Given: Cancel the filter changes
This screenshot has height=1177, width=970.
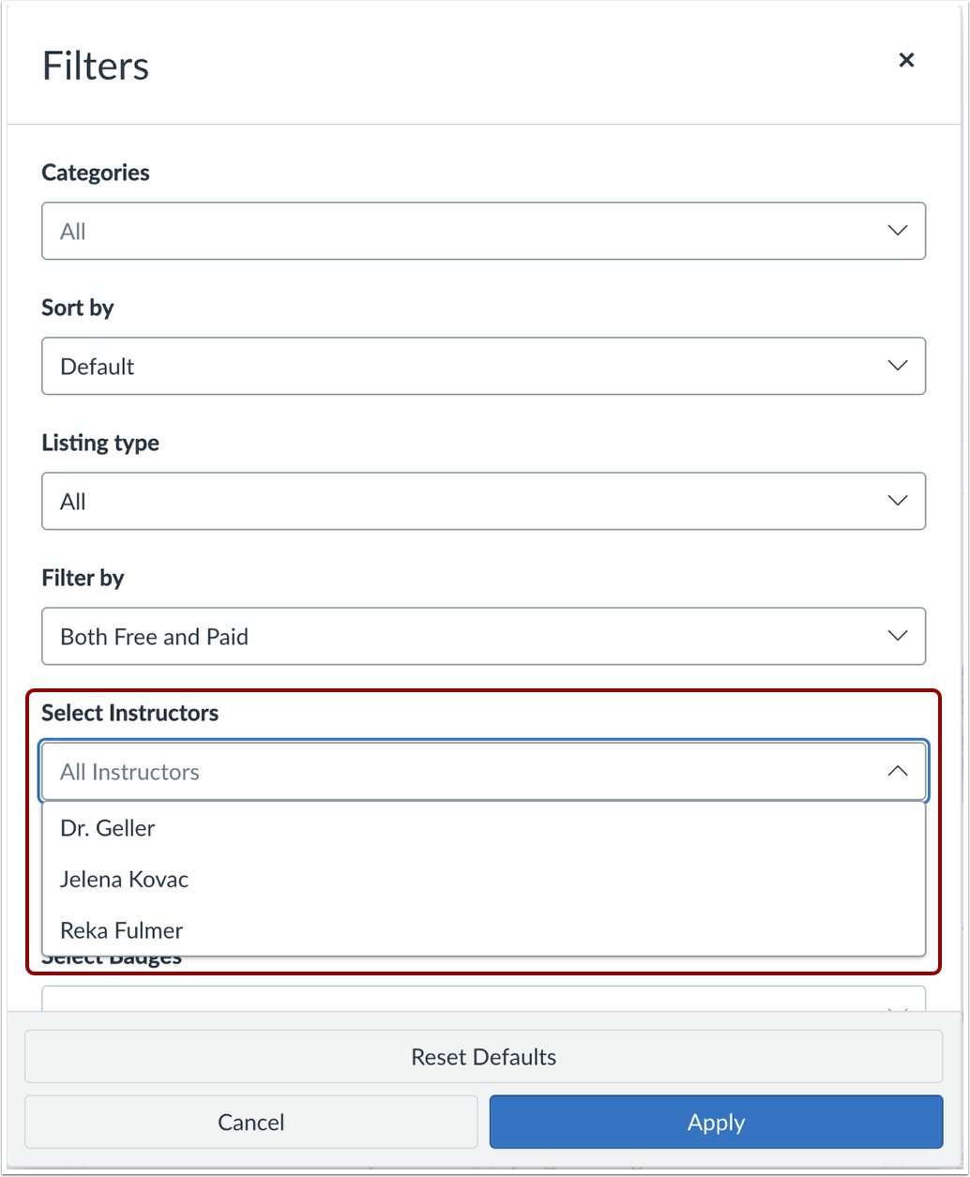Looking at the screenshot, I should [250, 1122].
